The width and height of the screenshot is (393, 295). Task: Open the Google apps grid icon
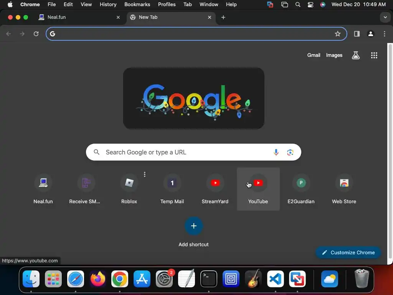[374, 55]
